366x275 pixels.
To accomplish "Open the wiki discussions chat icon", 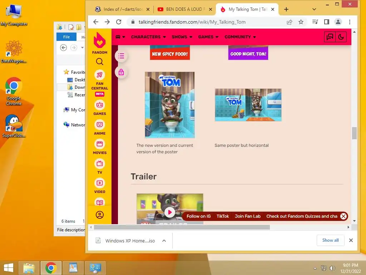I will (330, 37).
